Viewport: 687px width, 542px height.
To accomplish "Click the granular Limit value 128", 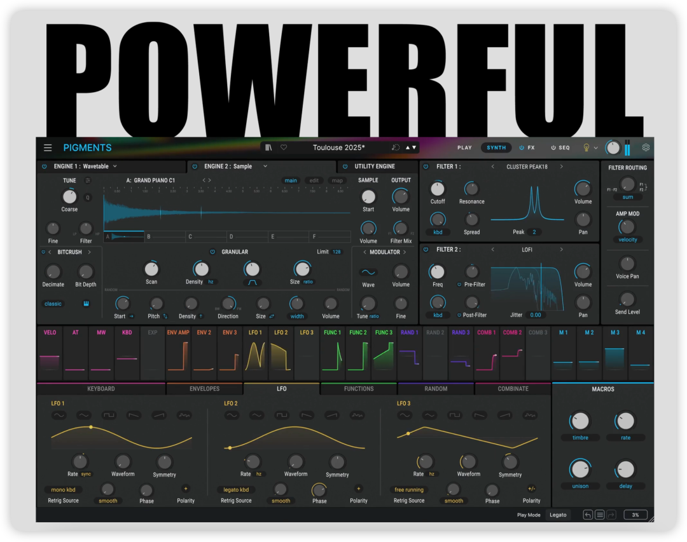I will [x=337, y=252].
